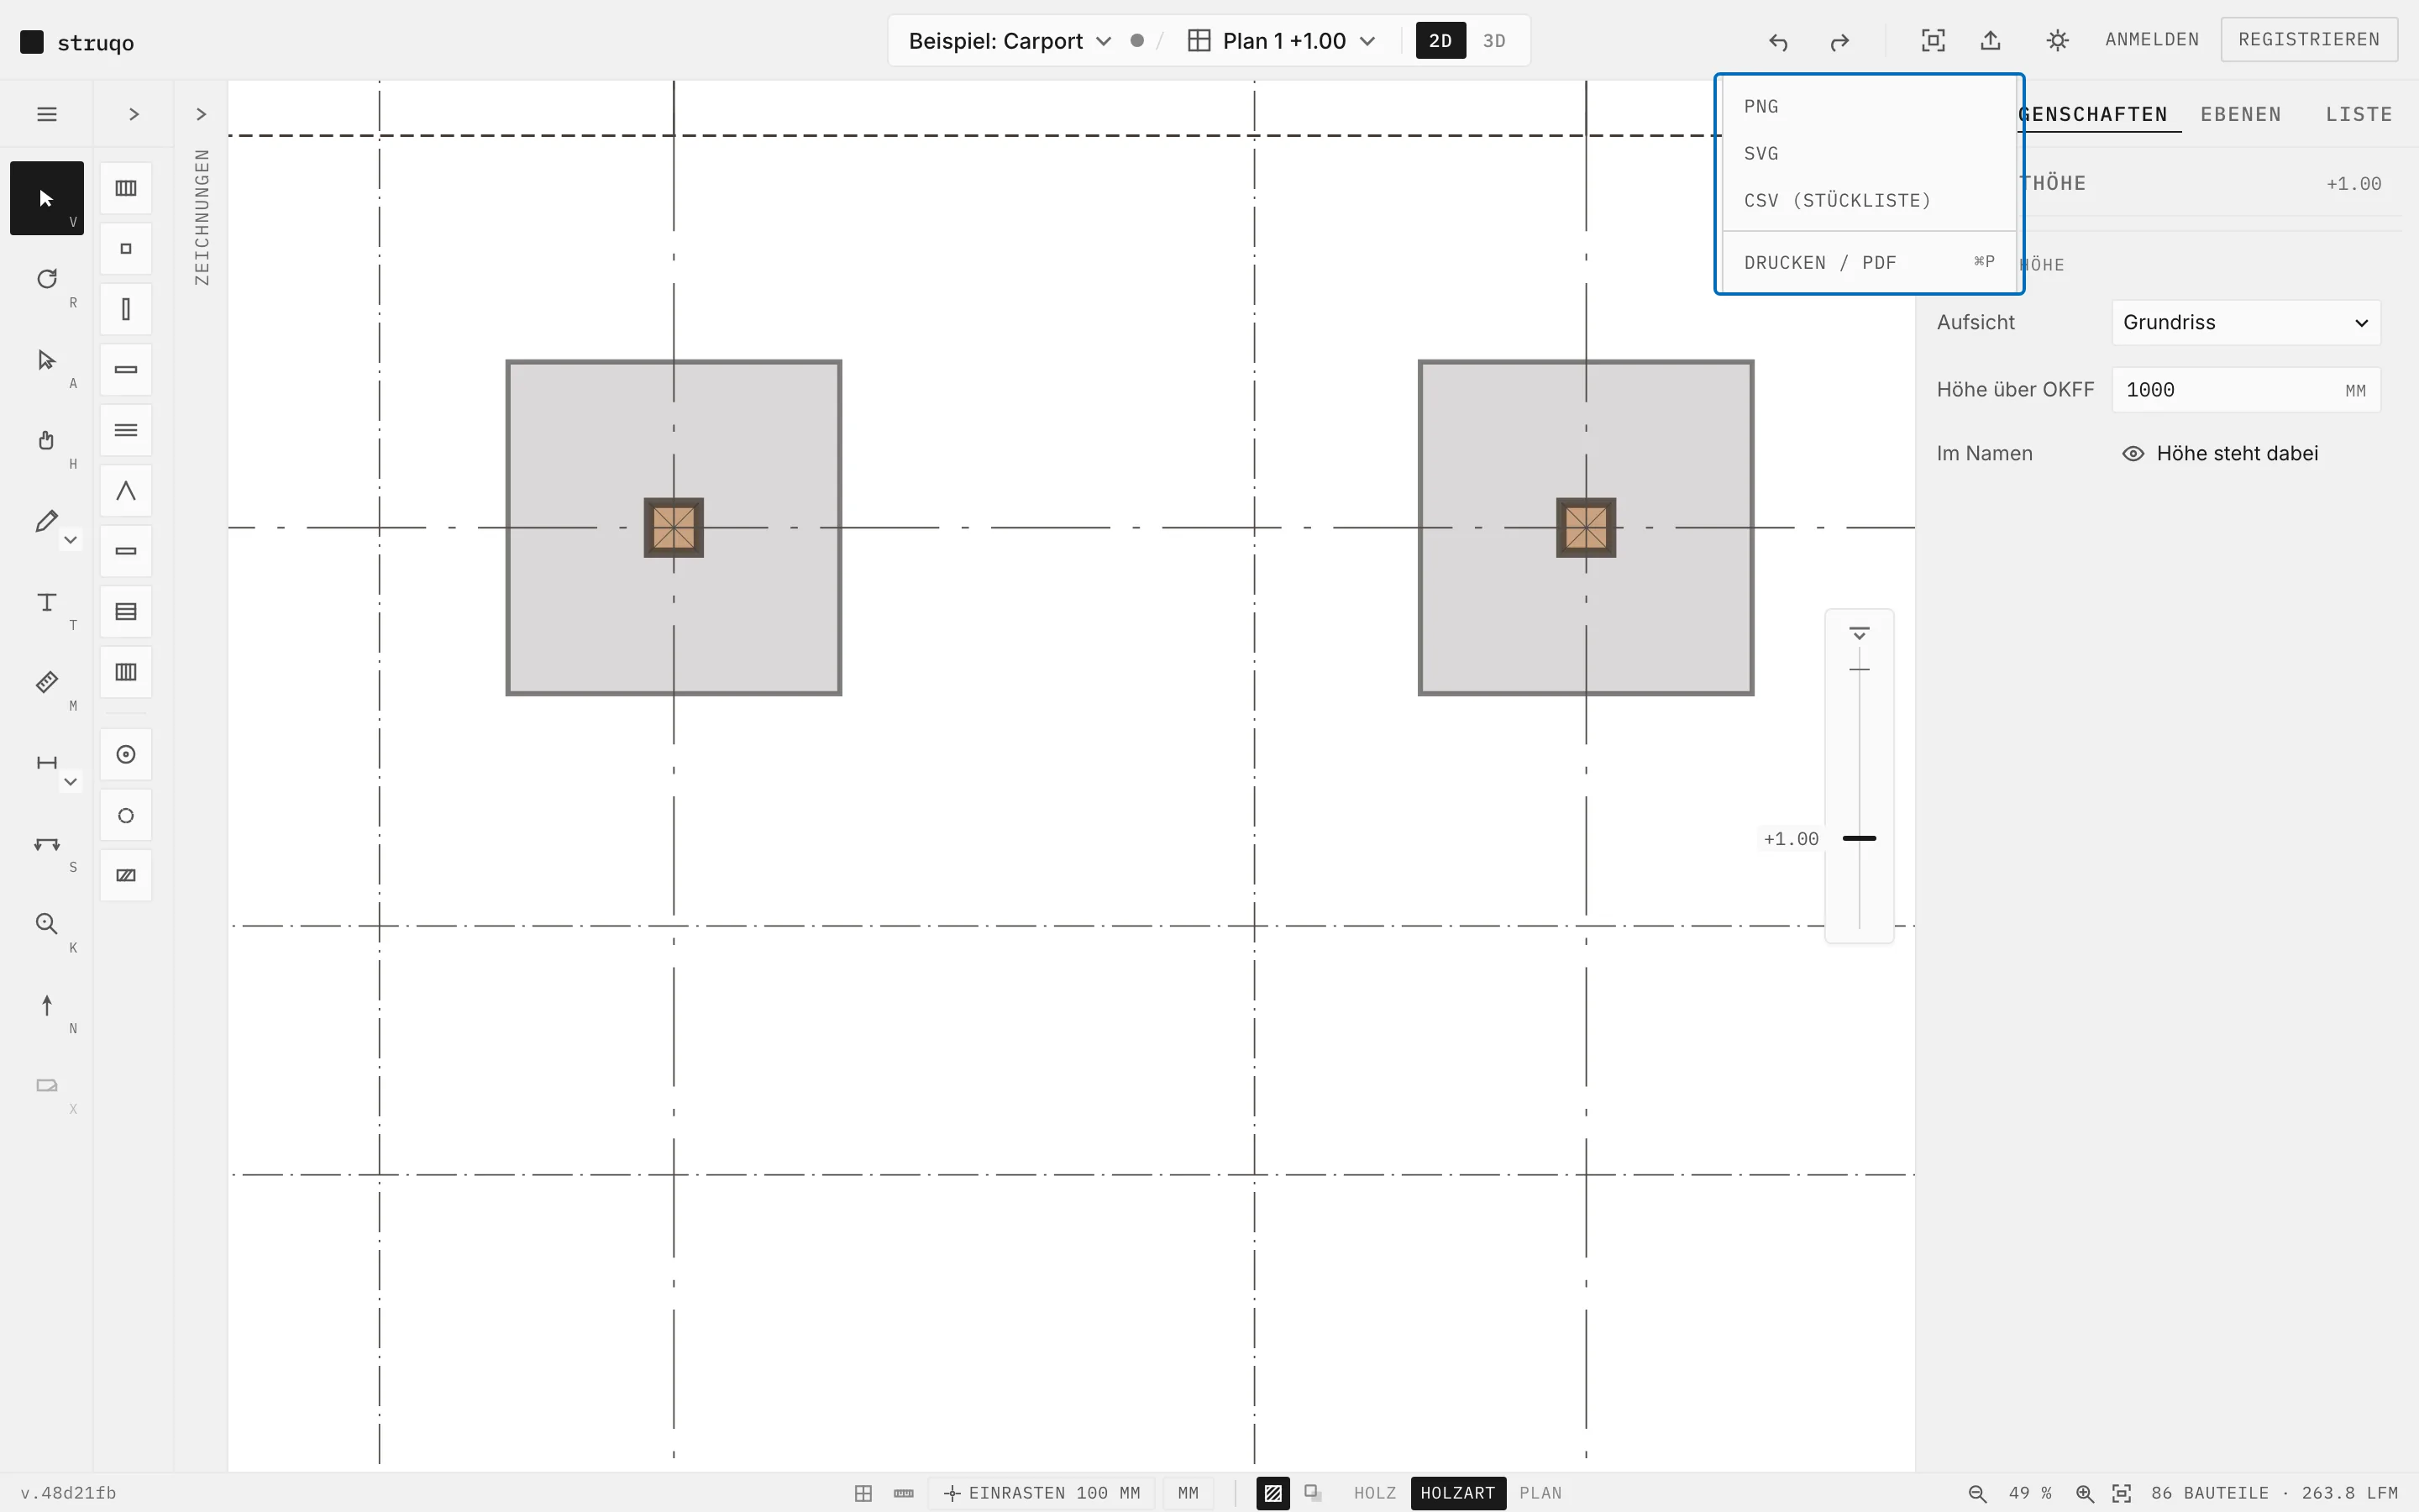Switch to 2D view
The width and height of the screenshot is (2419, 1512).
click(x=1440, y=41)
